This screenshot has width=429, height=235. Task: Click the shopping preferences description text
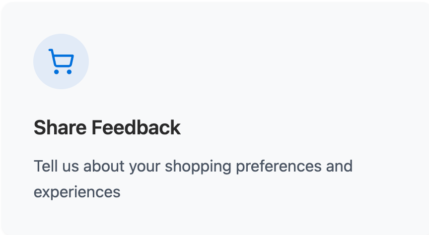[193, 166]
